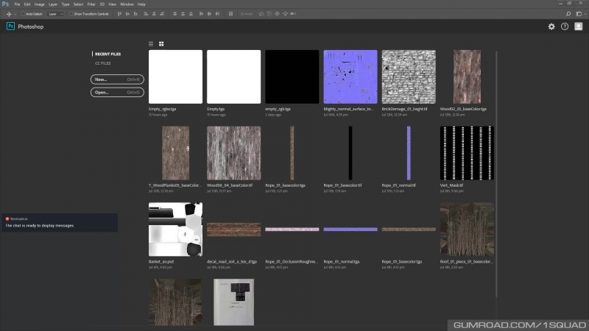Select the CC FILES tab
Image resolution: width=589 pixels, height=331 pixels.
coord(102,63)
